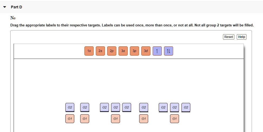The width and height of the screenshot is (263, 132).
Task: Collapse the Part D section
Action: tap(5, 7)
